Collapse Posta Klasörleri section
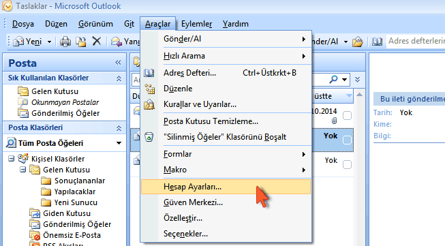 tap(119, 128)
